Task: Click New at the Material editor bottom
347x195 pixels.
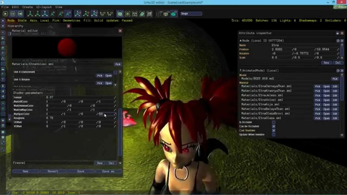Action: coord(25,171)
